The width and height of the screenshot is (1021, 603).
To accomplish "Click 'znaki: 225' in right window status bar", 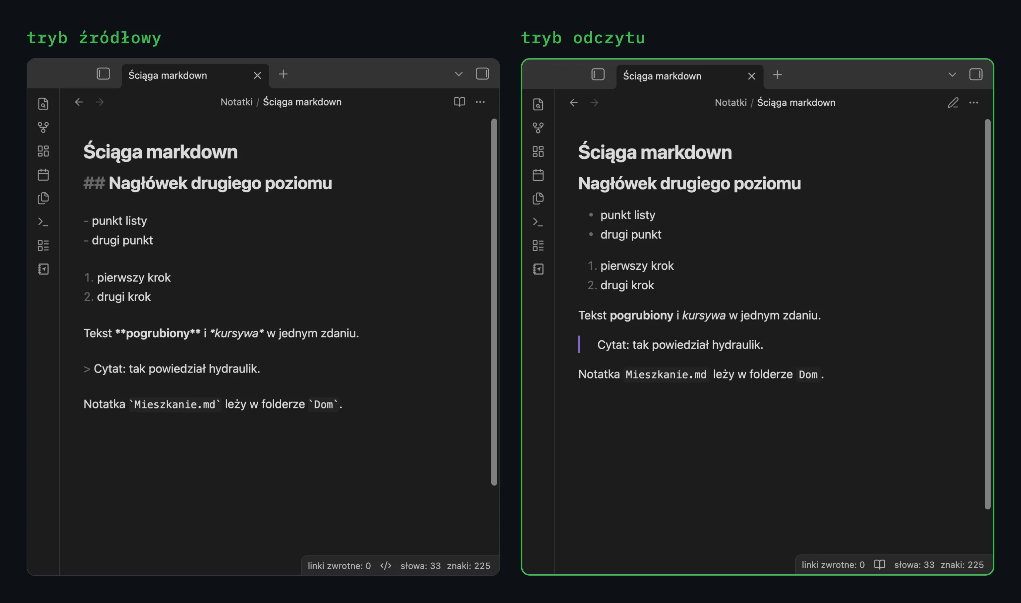I will [962, 565].
